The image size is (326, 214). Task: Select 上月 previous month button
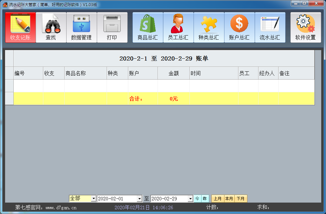point(217,199)
